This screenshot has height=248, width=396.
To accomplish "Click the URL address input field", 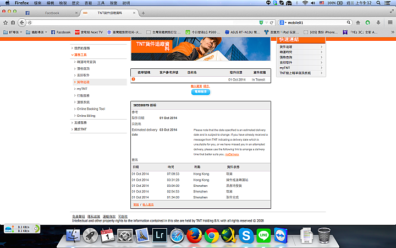I will tap(144, 23).
